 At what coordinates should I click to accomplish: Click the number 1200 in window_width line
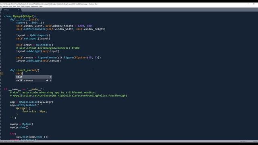(x=81, y=26)
